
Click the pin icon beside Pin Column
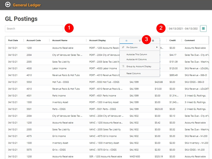pyautogui.click(x=123, y=47)
